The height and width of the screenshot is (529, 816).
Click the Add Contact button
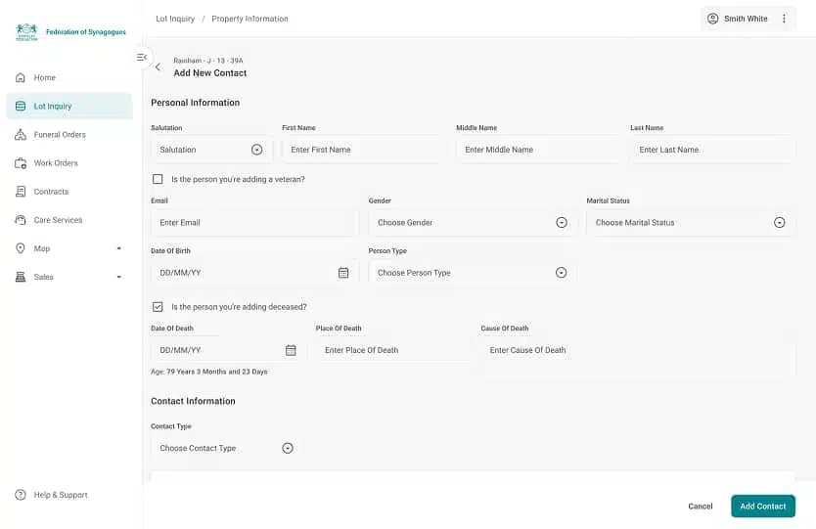(763, 507)
